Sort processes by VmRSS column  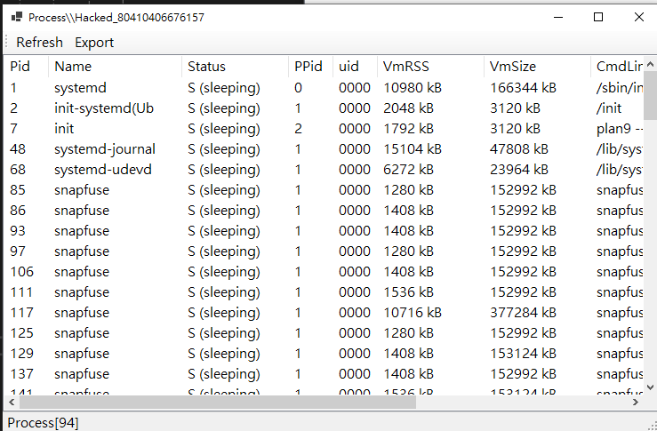coord(405,66)
